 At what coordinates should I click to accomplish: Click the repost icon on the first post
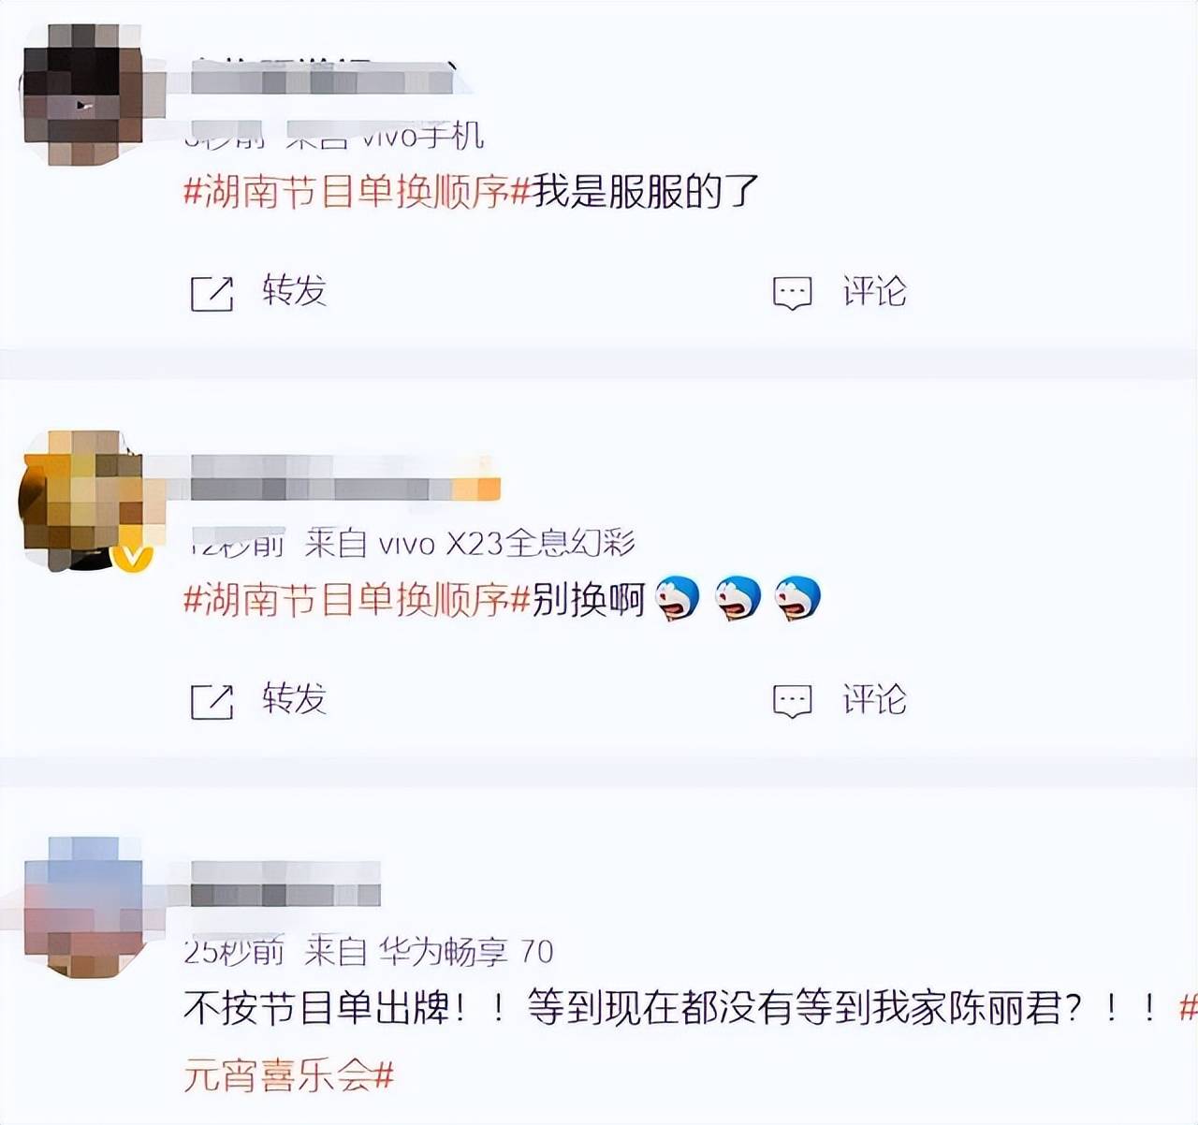(212, 293)
